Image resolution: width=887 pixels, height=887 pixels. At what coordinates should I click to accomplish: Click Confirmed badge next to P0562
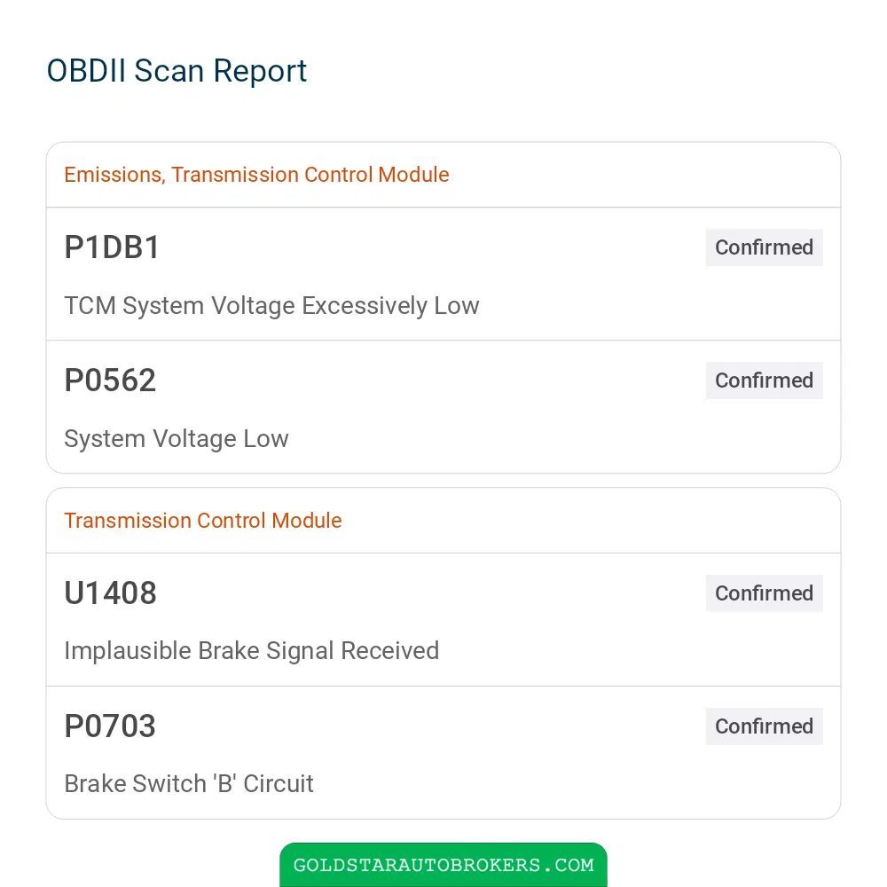tap(764, 381)
